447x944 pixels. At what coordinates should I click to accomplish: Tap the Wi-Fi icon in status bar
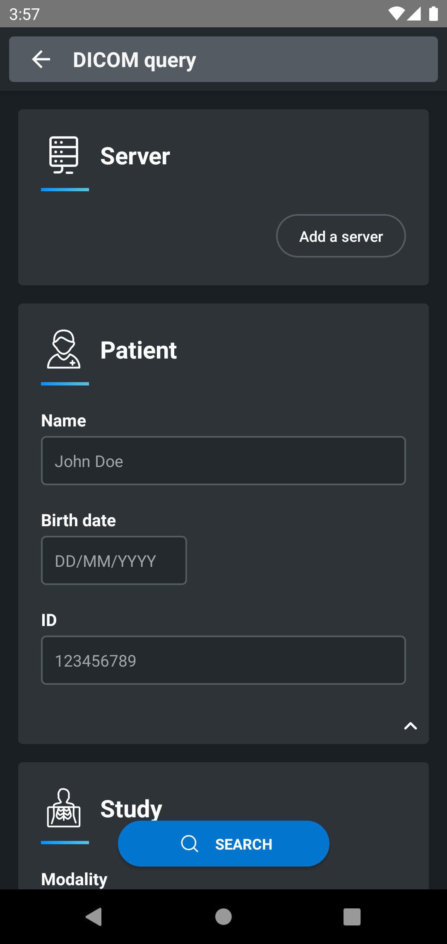396,14
